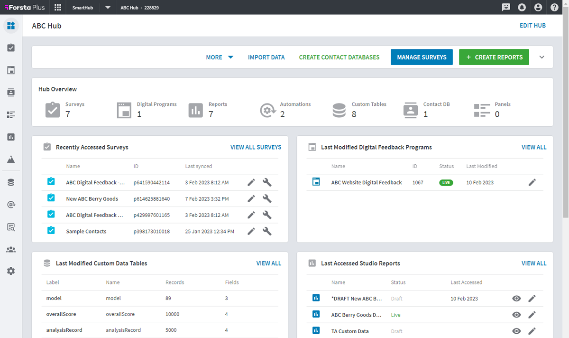
Task: Open Reports bar chart icon in sidebar
Action: (x=11, y=137)
